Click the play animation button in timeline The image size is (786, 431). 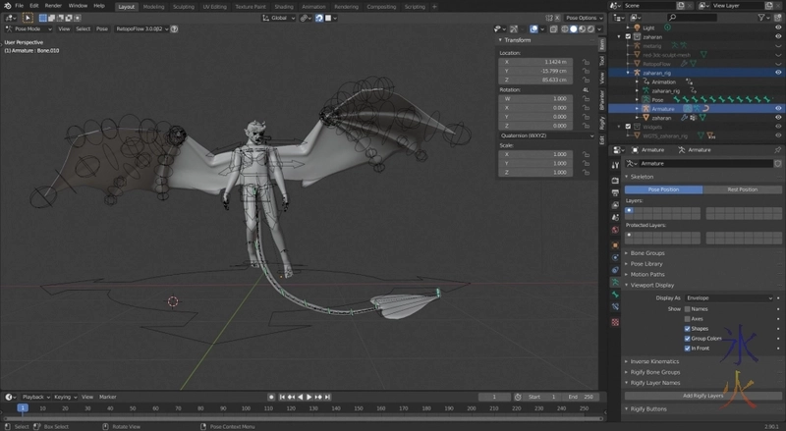pos(309,397)
